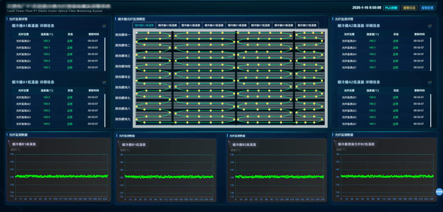Switch to the 烟冷器A2高温面 tab
443x212 pixels.
click(x=191, y=25)
